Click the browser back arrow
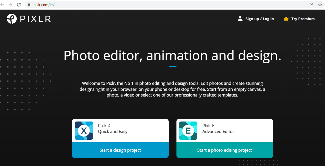 coord(2,5)
